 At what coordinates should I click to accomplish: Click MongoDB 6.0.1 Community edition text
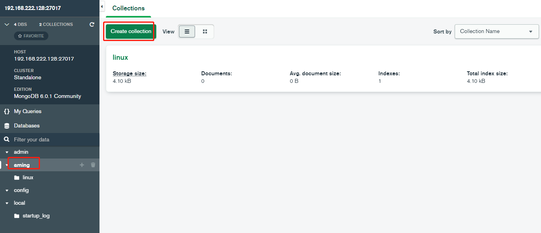pyautogui.click(x=48, y=96)
